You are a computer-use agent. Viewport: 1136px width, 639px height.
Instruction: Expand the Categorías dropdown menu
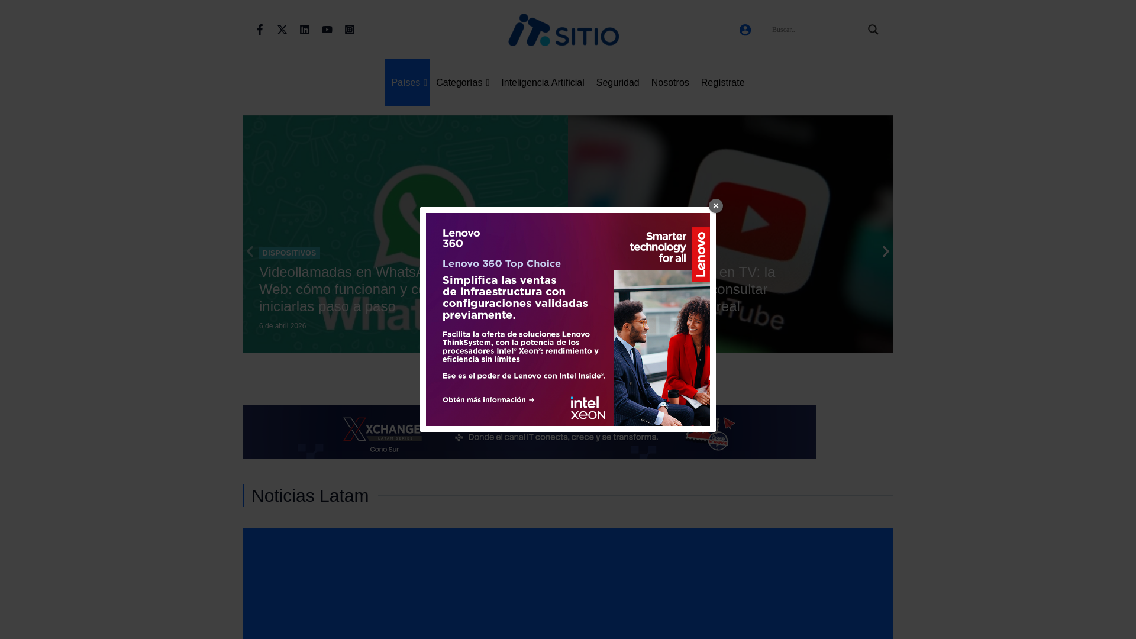[x=463, y=83]
